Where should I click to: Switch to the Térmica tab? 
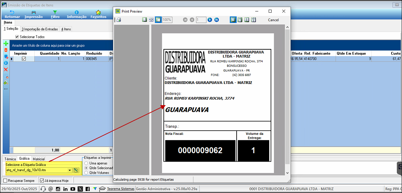(10, 159)
